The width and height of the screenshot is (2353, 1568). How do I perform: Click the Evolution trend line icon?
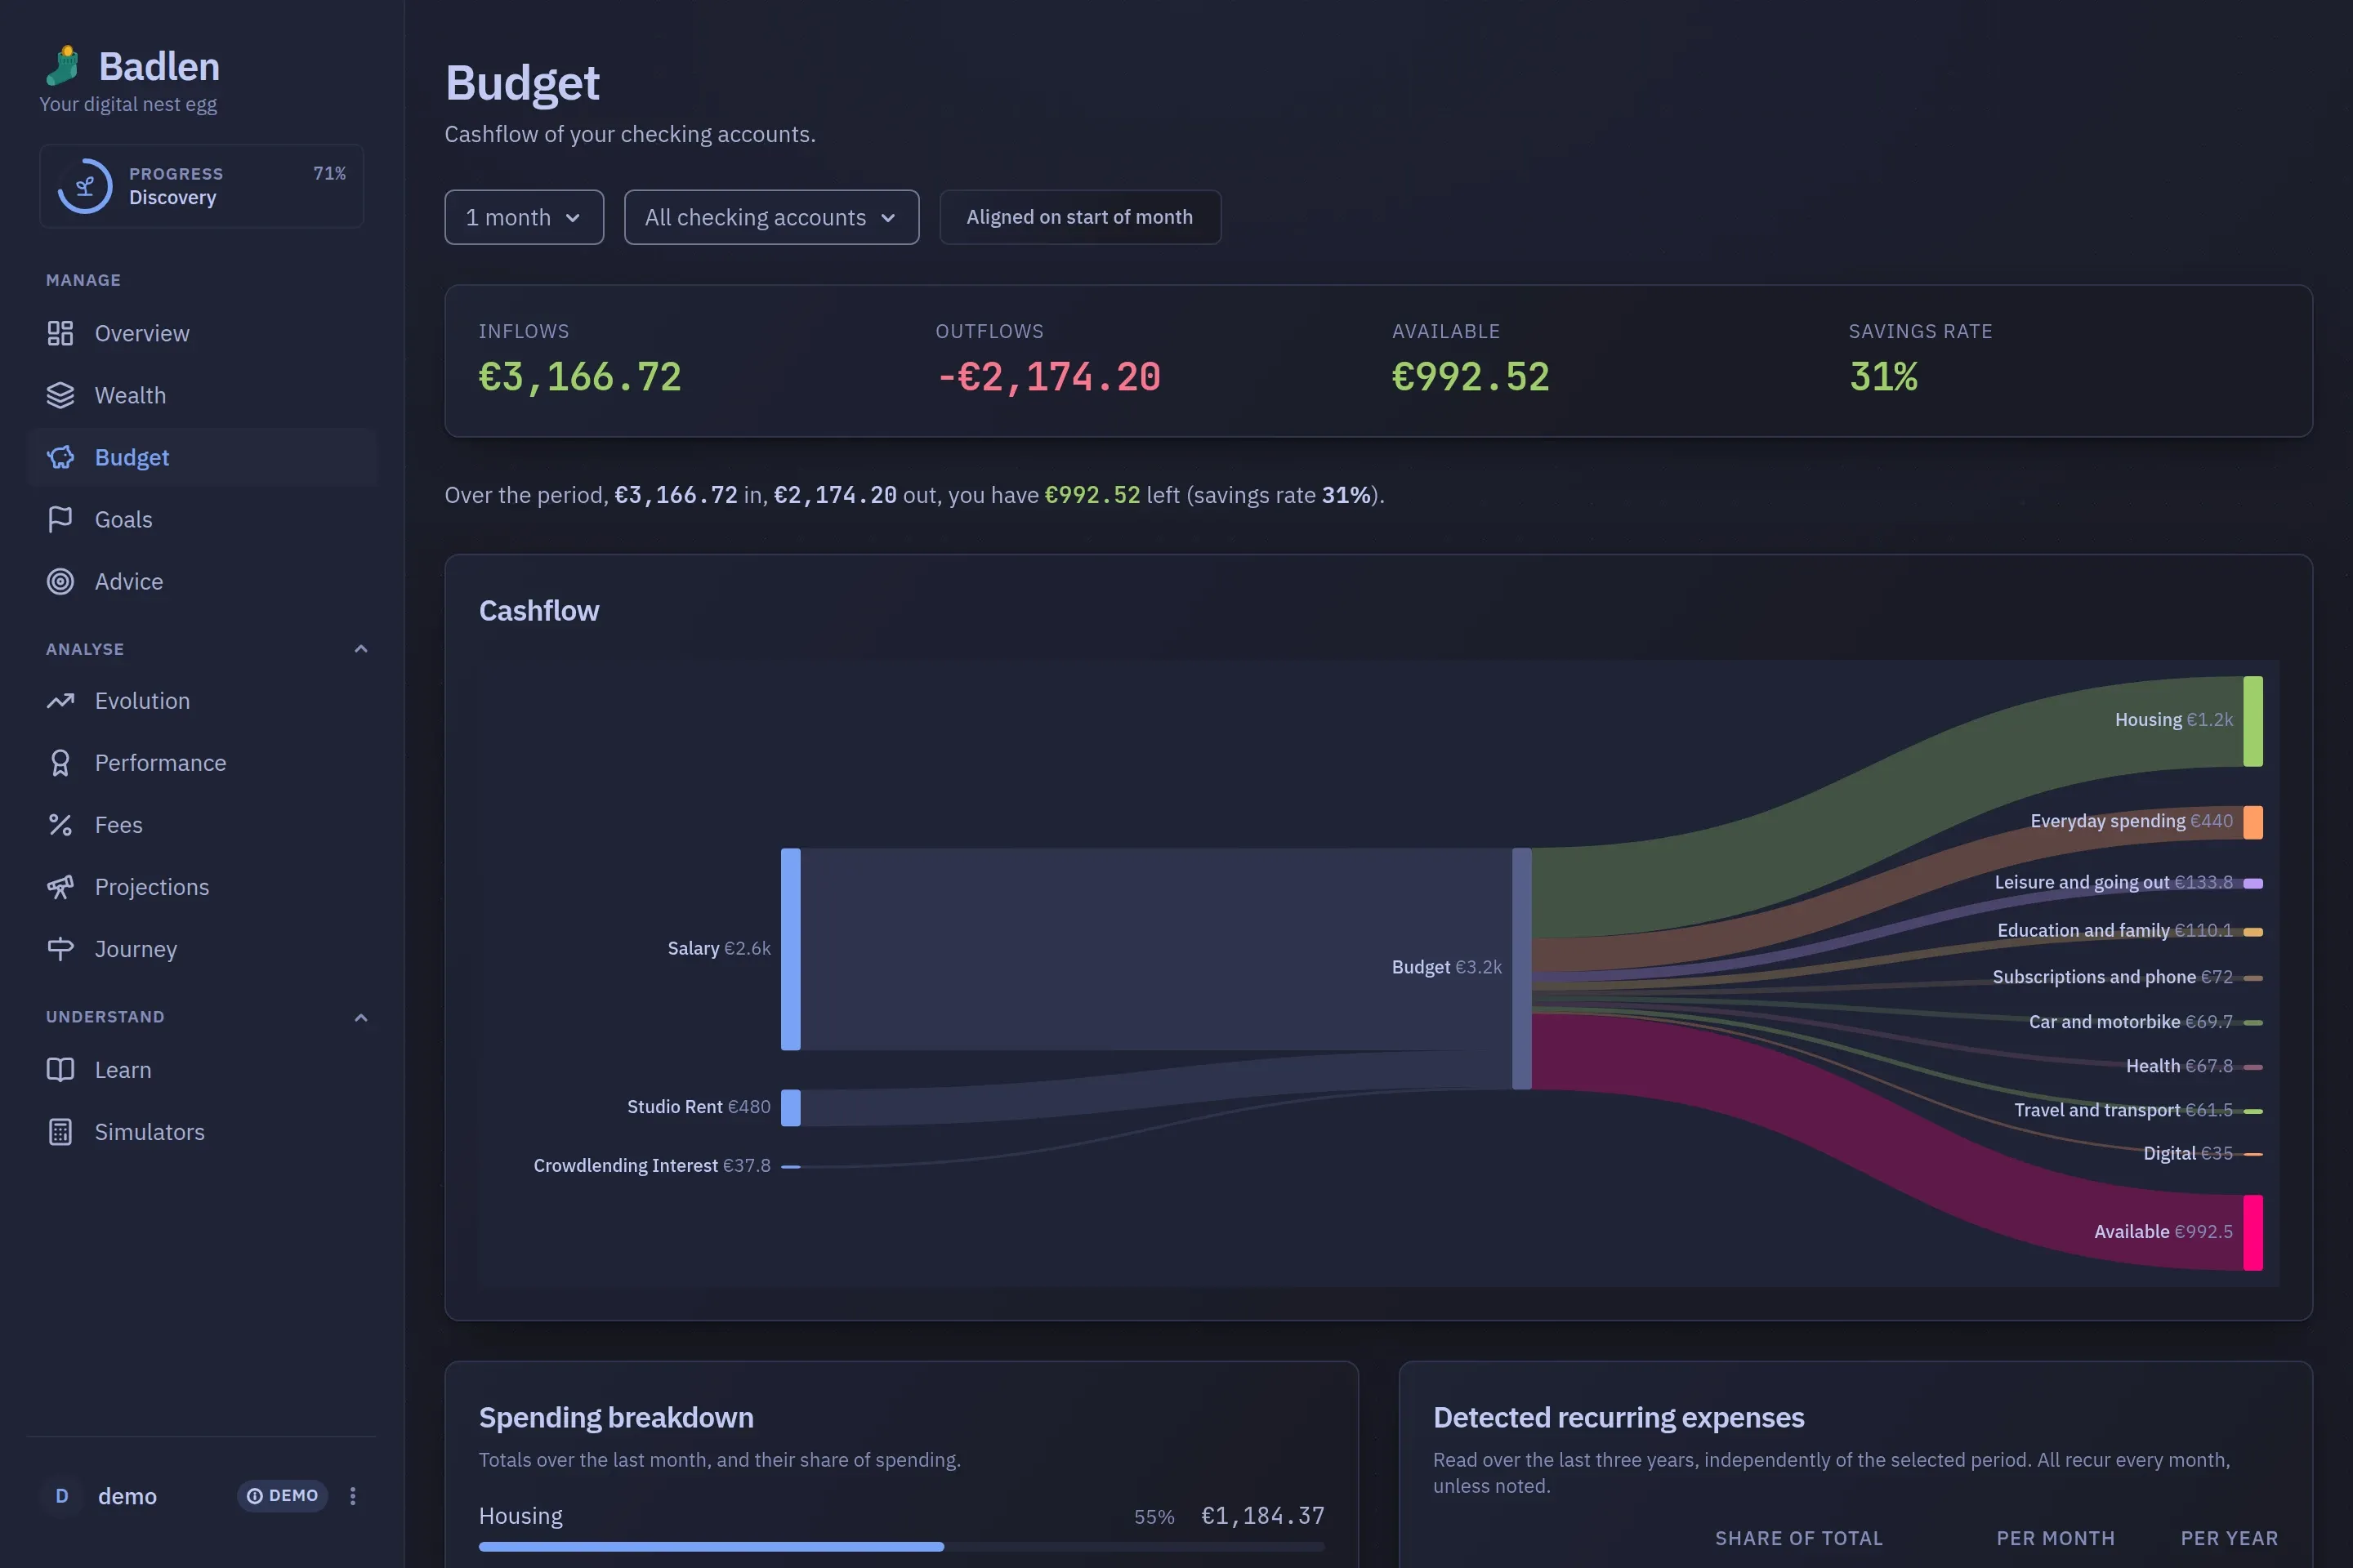click(60, 701)
